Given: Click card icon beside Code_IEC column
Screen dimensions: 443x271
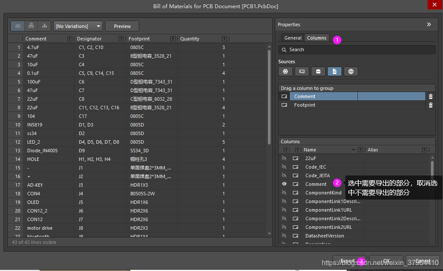Looking at the screenshot, I should coord(295,167).
